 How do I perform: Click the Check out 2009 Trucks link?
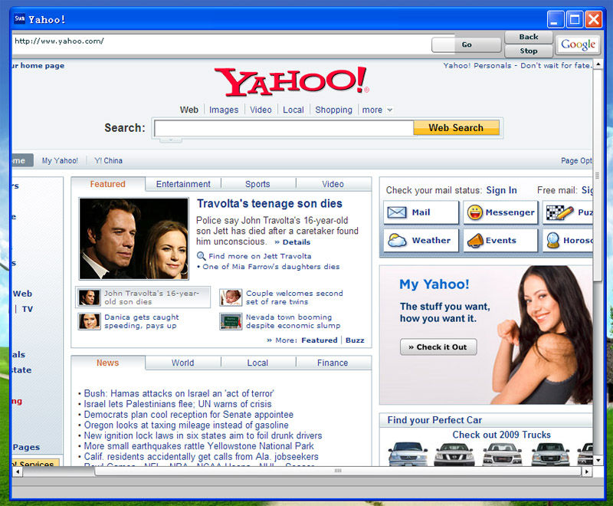pos(502,435)
